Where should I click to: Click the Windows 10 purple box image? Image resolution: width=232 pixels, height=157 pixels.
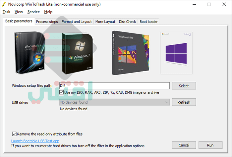(176, 53)
